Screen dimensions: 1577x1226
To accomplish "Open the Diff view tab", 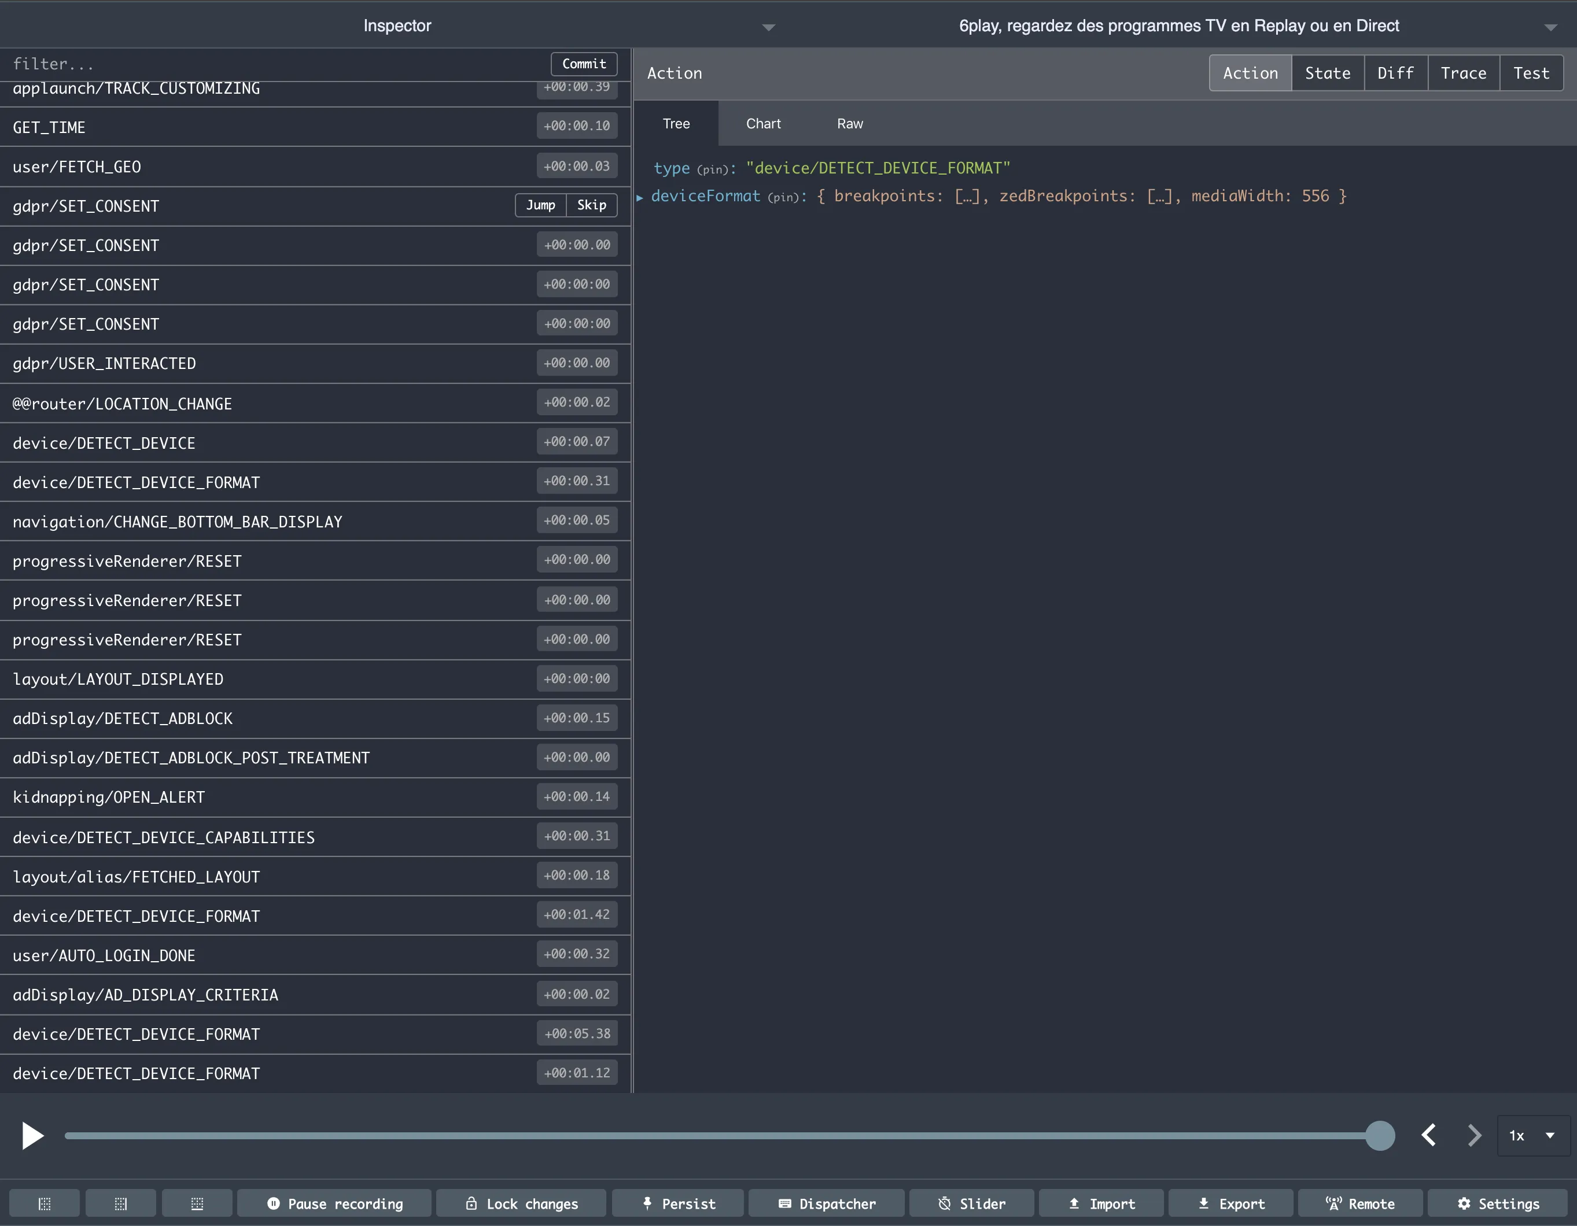I will coord(1395,73).
